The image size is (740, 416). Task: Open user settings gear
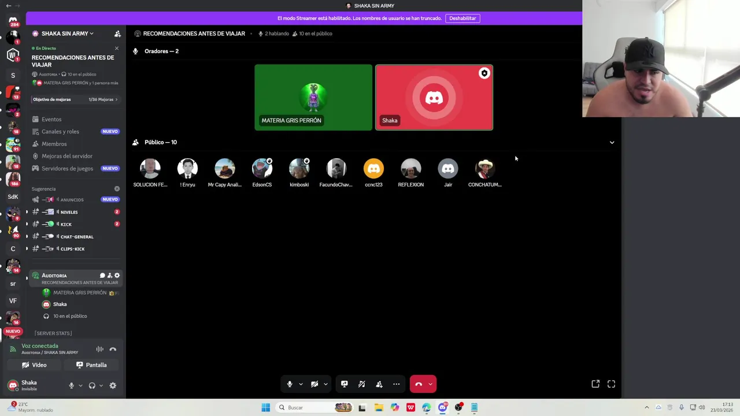coord(113,385)
